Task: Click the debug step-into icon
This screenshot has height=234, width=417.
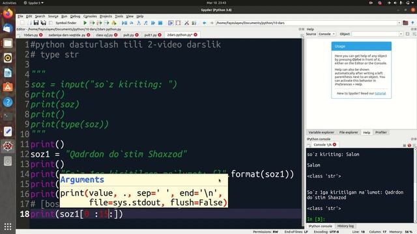Action: pyautogui.click(x=139, y=23)
